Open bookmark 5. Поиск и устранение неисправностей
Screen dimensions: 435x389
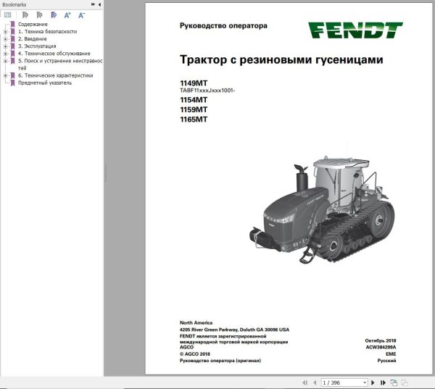click(60, 64)
